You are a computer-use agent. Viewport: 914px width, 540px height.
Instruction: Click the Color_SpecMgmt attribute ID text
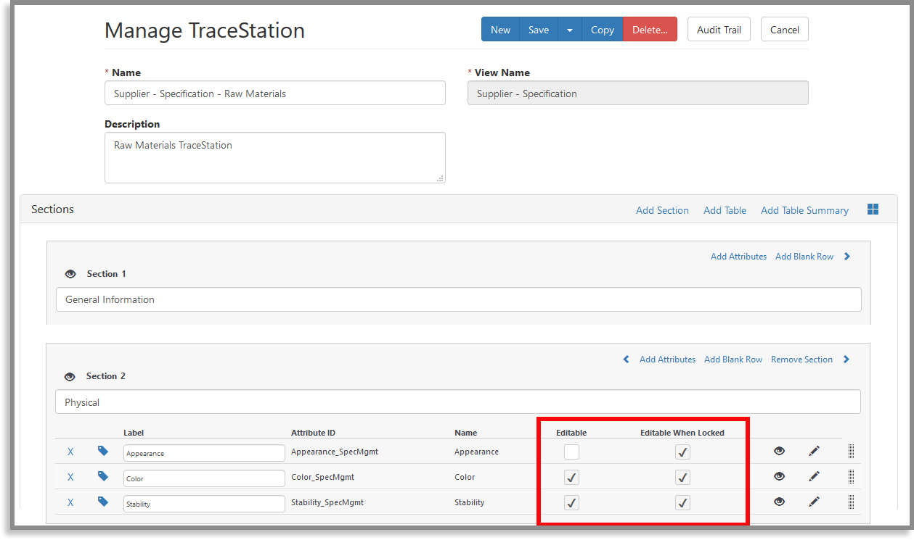322,477
